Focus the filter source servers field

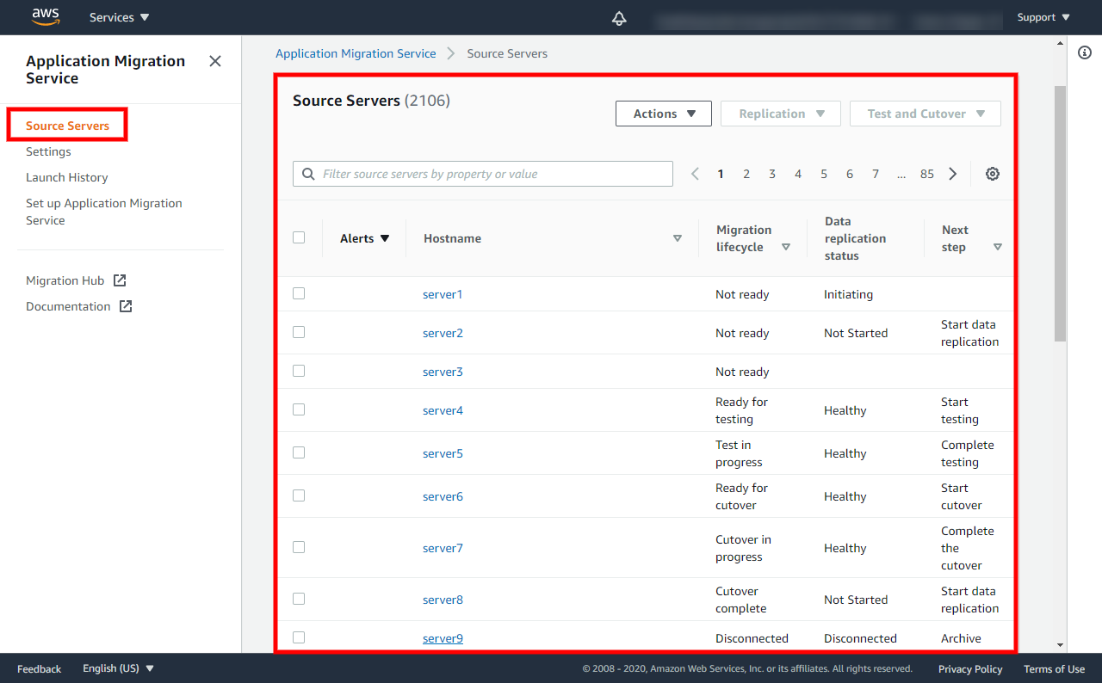(483, 174)
